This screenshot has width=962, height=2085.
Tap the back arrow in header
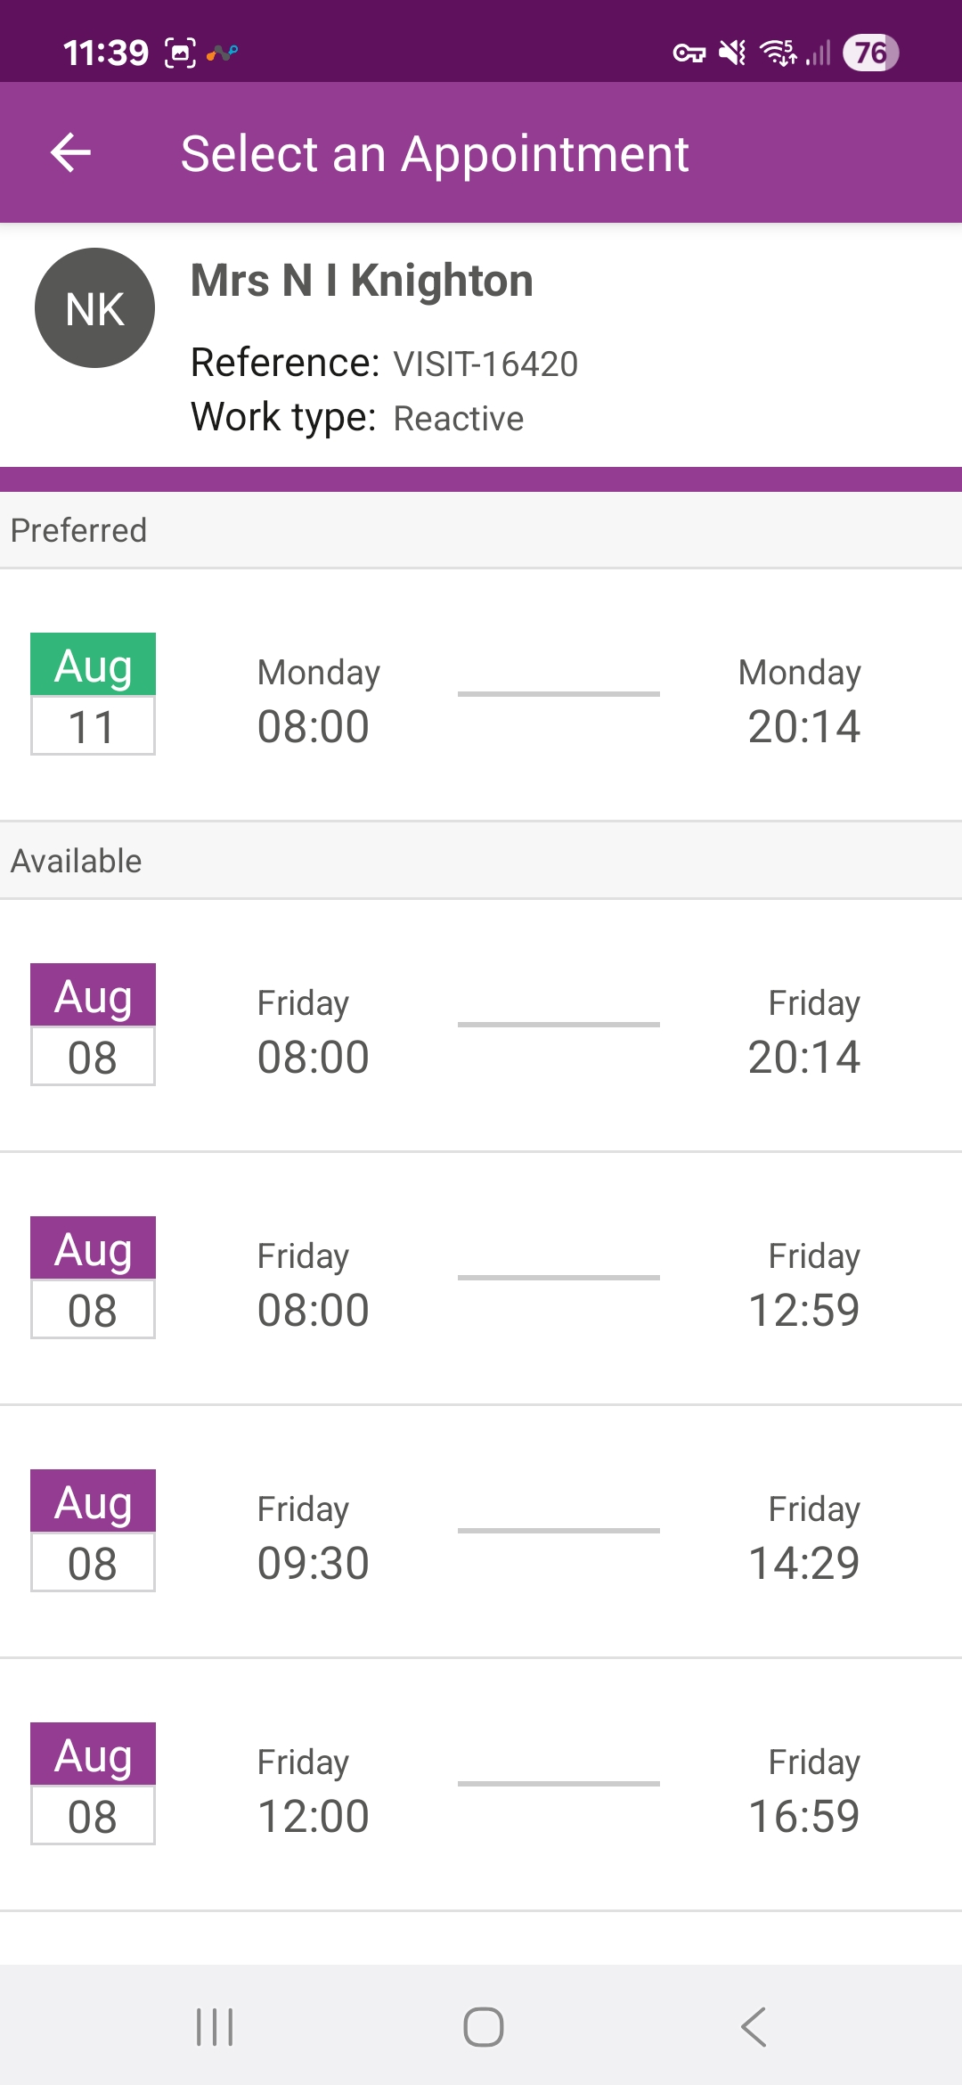(x=71, y=153)
